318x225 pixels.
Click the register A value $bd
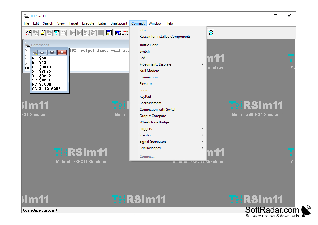[43, 58]
